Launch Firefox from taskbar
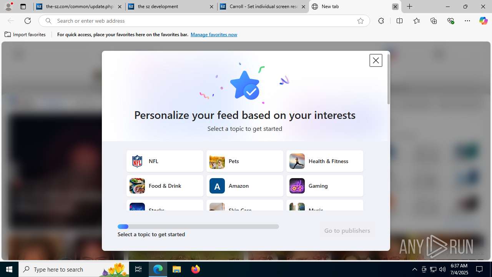 [196, 269]
